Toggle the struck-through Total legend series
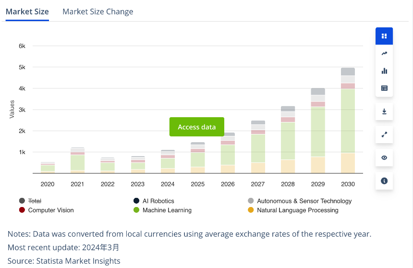This screenshot has height=268, width=413. click(30, 201)
